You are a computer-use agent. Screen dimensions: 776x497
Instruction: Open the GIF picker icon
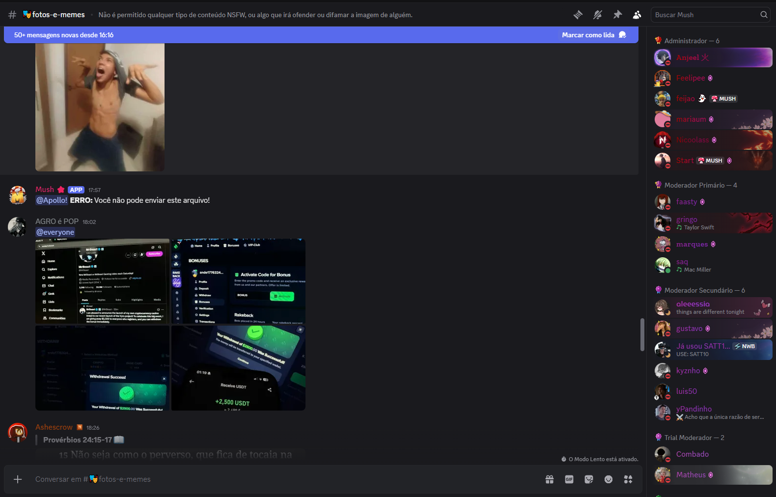click(569, 479)
